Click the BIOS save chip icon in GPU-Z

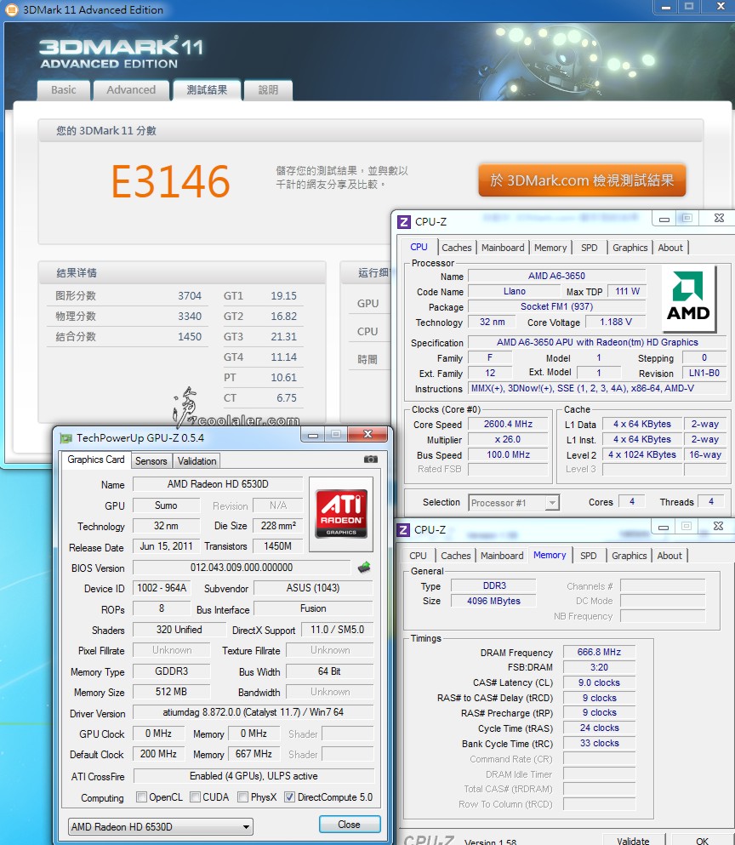[364, 567]
